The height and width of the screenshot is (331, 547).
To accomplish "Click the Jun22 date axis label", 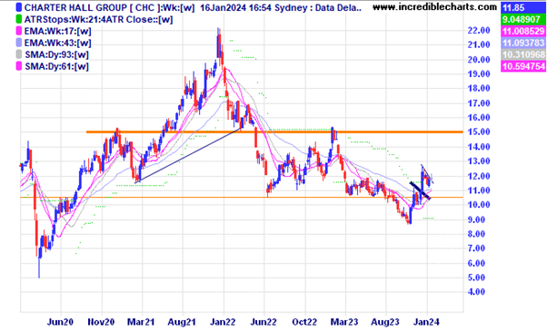I will (264, 322).
